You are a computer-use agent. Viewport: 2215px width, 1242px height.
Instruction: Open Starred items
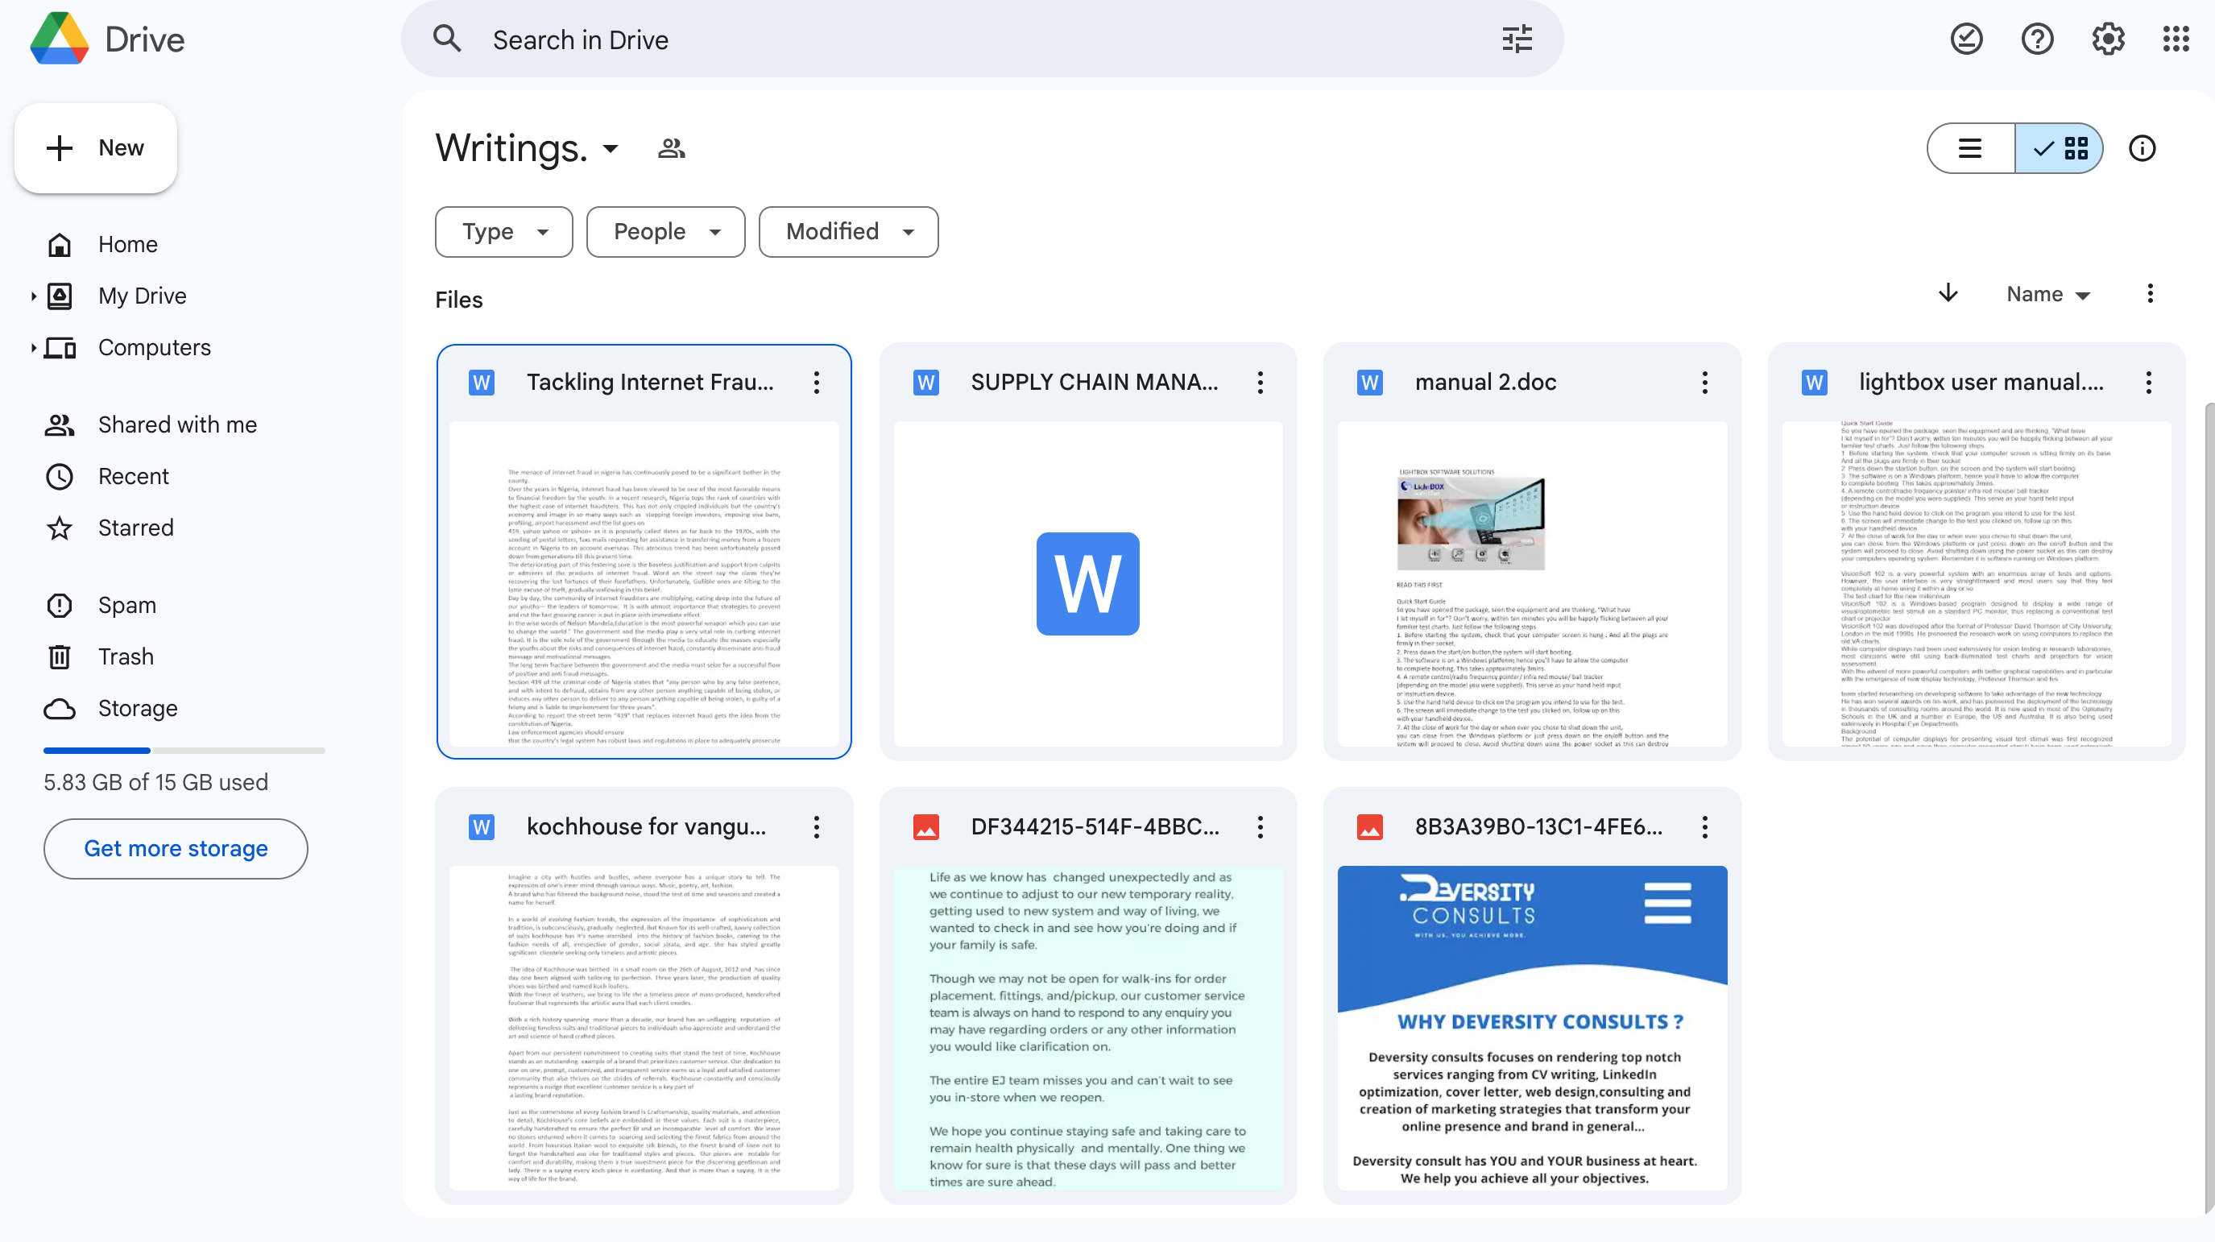pos(136,528)
